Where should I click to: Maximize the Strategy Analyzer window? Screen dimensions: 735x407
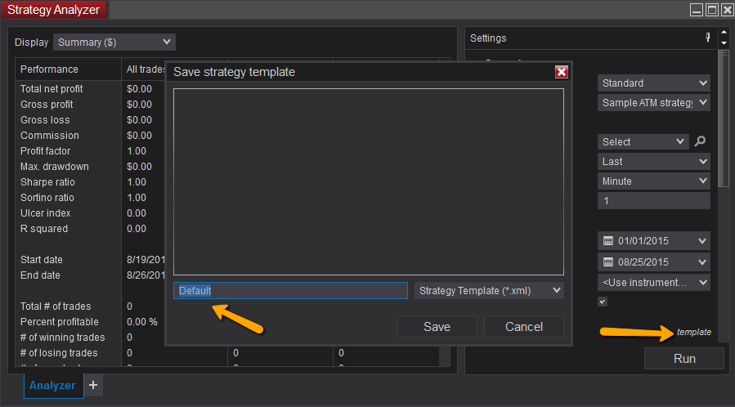click(x=711, y=10)
